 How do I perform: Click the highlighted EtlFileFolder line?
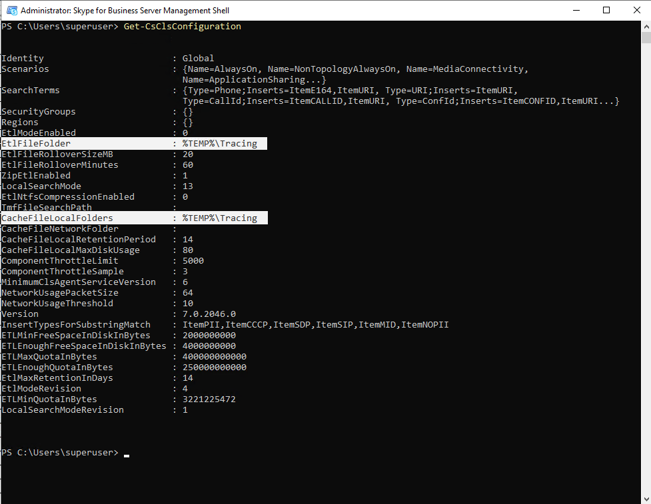point(134,144)
